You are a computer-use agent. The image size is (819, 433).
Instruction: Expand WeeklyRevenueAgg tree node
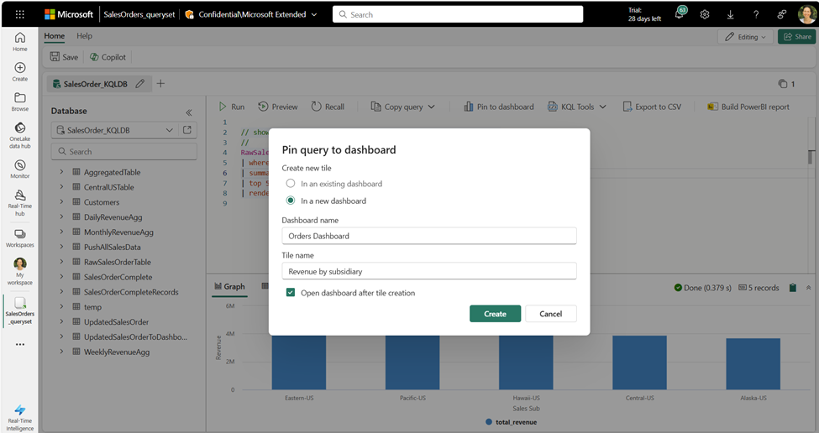(61, 352)
